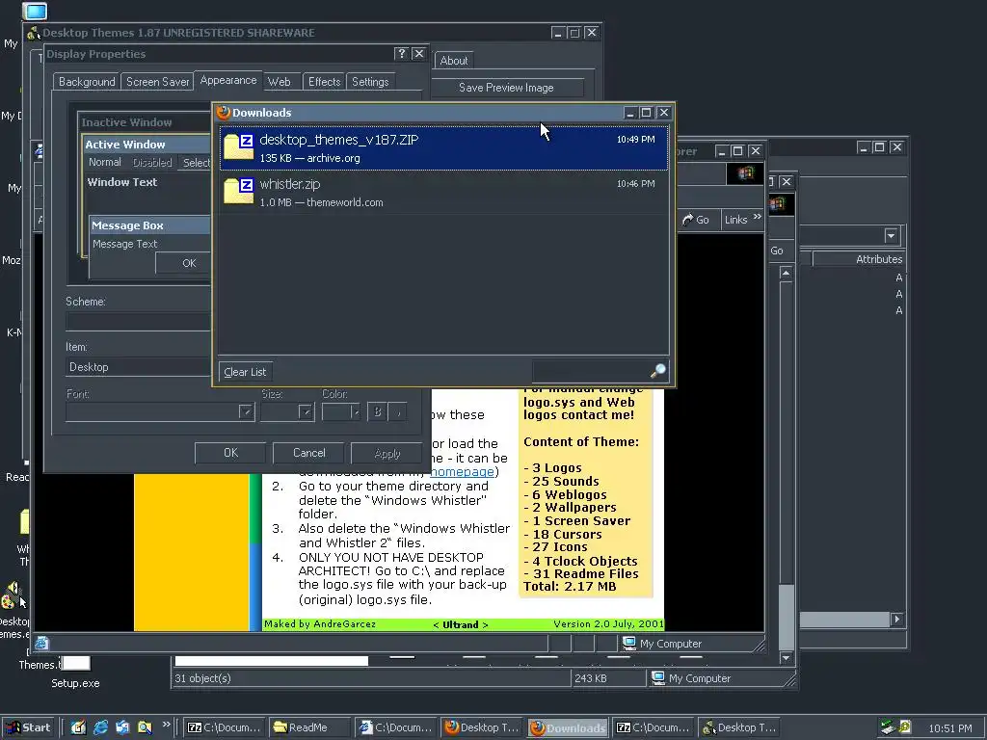
Task: Click the Firefox icon in Downloads title bar
Action: coord(224,113)
